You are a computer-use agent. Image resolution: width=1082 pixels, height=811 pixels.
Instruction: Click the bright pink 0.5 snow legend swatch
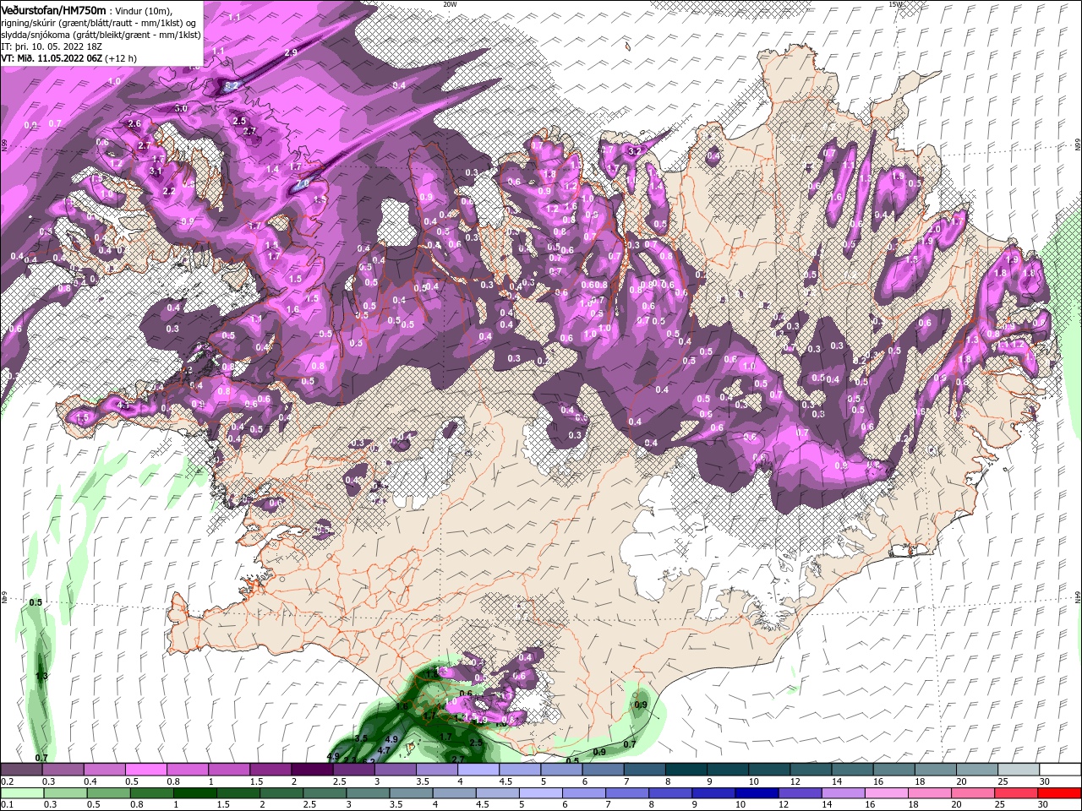(145, 769)
